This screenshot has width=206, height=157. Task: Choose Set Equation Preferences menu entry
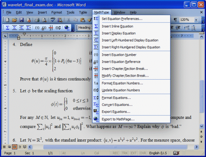click(131, 19)
